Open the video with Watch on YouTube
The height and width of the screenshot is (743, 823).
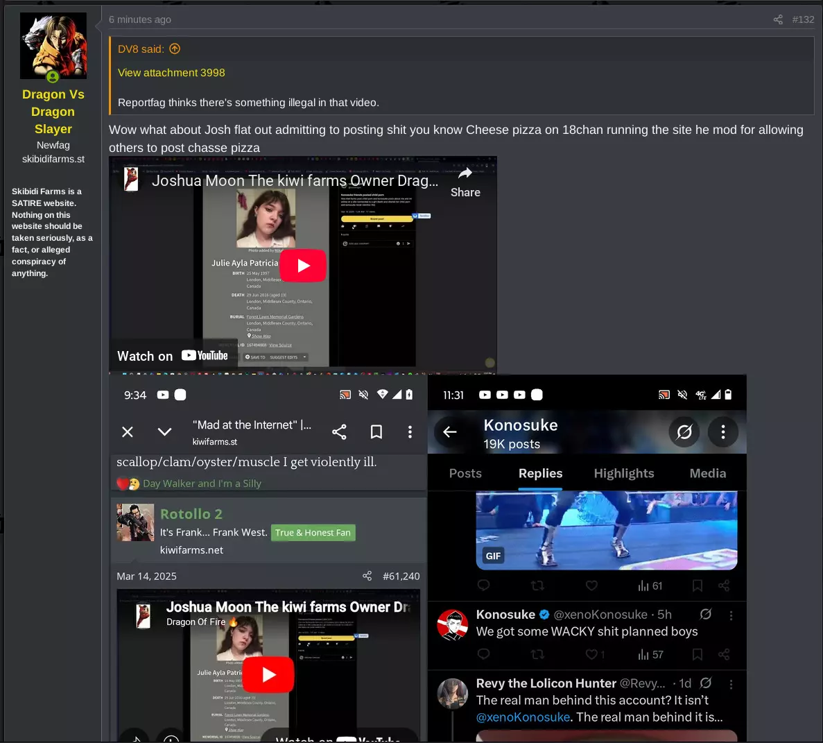173,356
